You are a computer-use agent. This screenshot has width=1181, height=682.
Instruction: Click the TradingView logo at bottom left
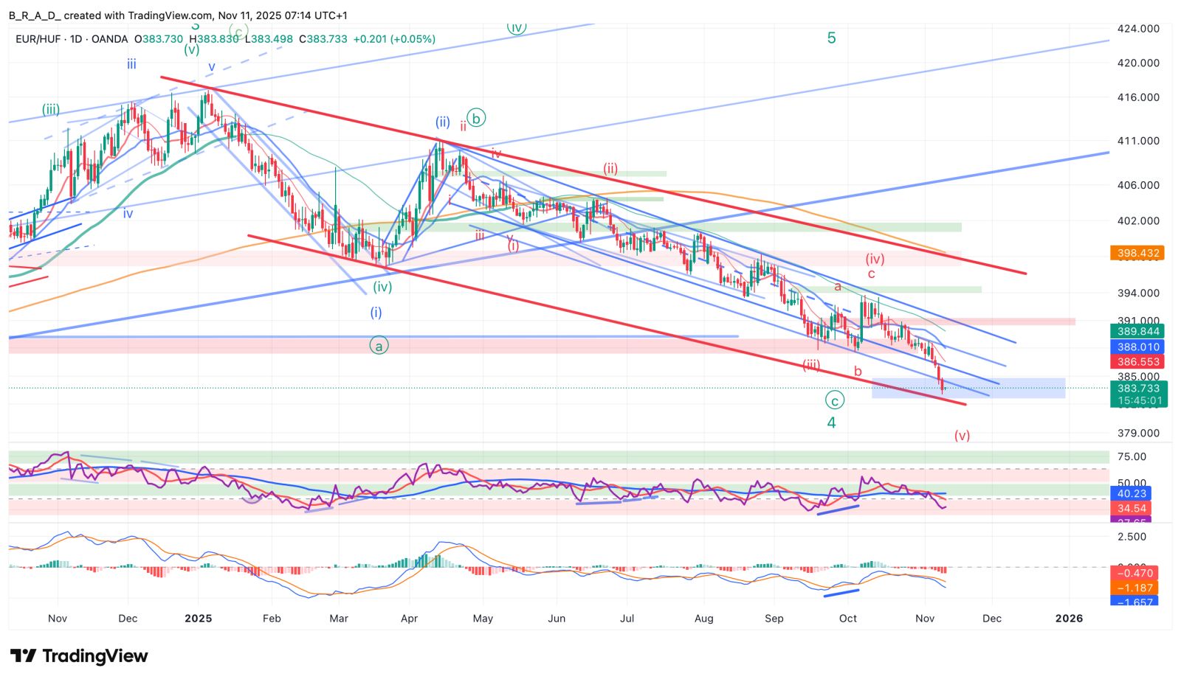click(x=79, y=655)
